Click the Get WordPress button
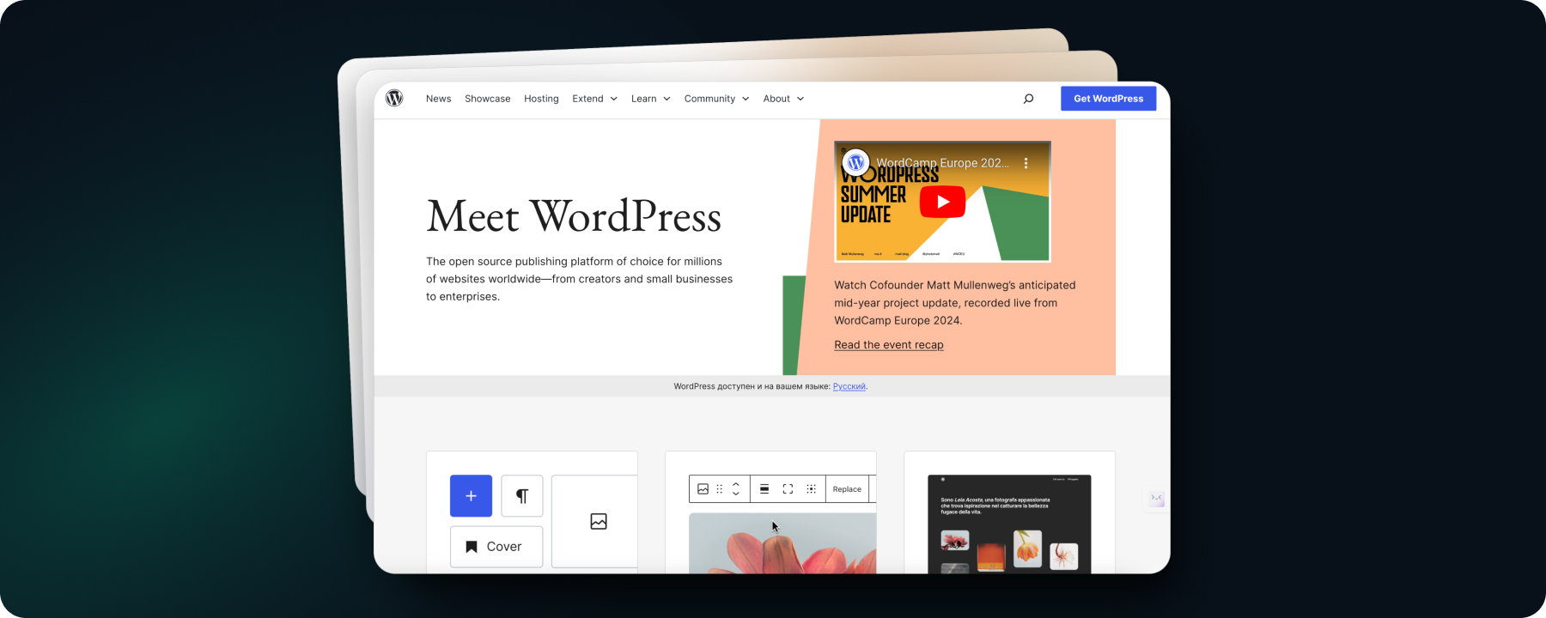Image resolution: width=1546 pixels, height=618 pixels. point(1108,99)
